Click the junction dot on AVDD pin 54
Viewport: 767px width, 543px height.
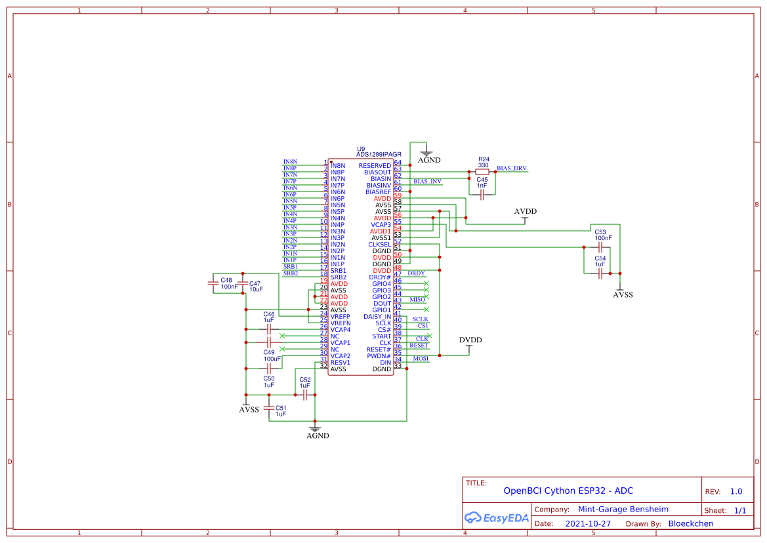coord(455,231)
